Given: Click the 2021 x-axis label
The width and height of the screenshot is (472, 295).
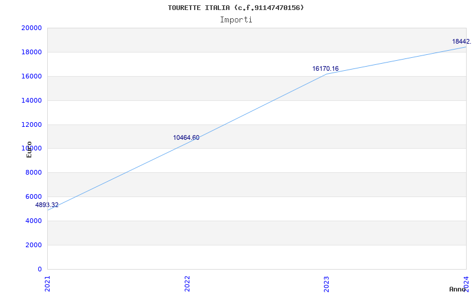Looking at the screenshot, I should tap(48, 283).
